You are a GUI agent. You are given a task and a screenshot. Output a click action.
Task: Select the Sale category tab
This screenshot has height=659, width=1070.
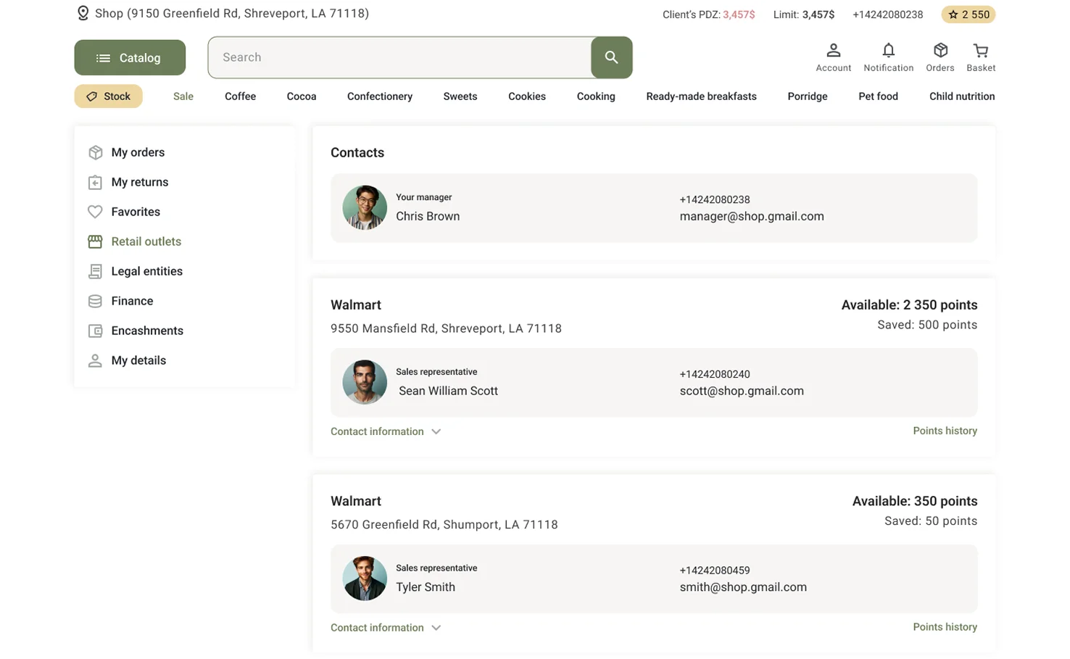pyautogui.click(x=183, y=96)
